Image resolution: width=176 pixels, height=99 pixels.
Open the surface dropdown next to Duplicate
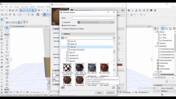[96, 22]
